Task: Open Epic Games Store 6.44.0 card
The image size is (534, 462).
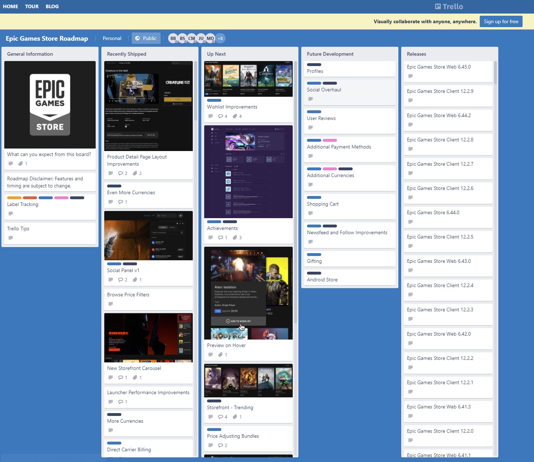Action: click(x=448, y=217)
